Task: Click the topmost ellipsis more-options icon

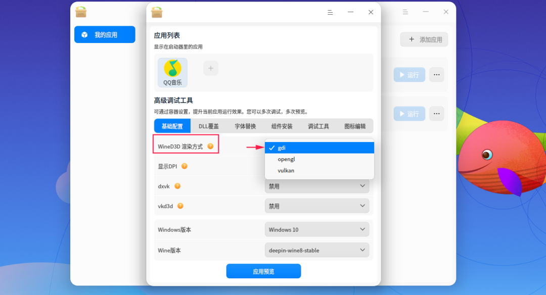Action: pyautogui.click(x=436, y=75)
